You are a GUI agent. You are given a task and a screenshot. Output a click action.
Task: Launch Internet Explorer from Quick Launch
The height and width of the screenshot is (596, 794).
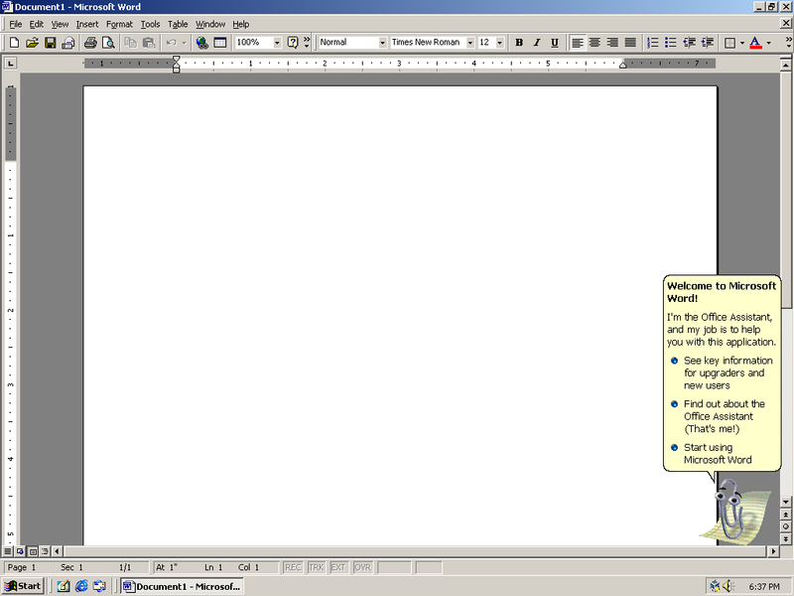click(81, 586)
